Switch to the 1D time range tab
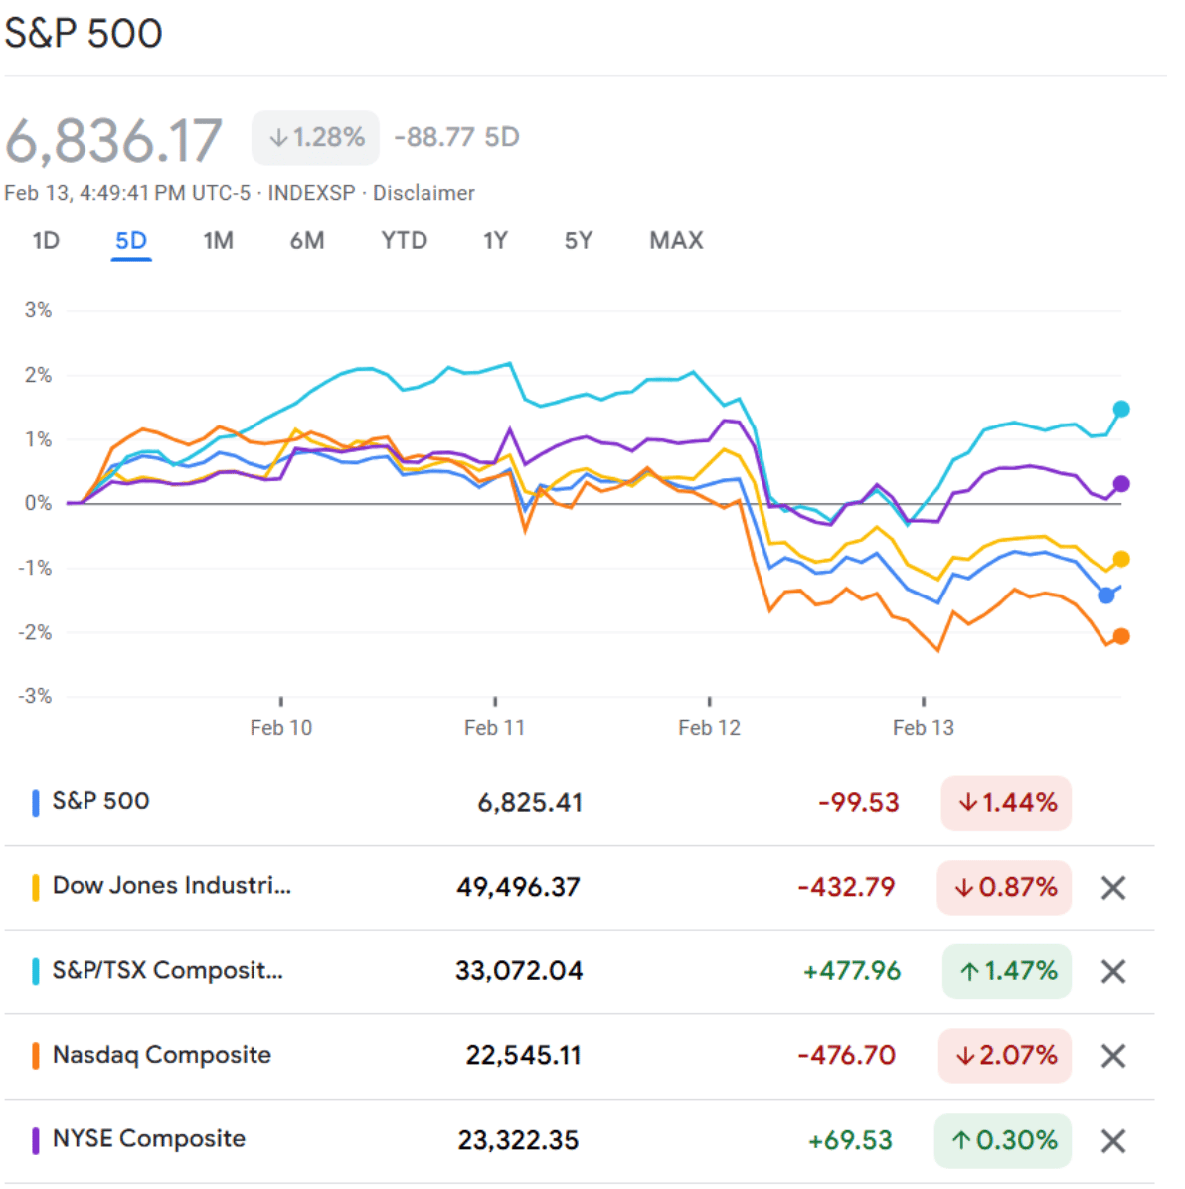The image size is (1185, 1189). click(46, 241)
